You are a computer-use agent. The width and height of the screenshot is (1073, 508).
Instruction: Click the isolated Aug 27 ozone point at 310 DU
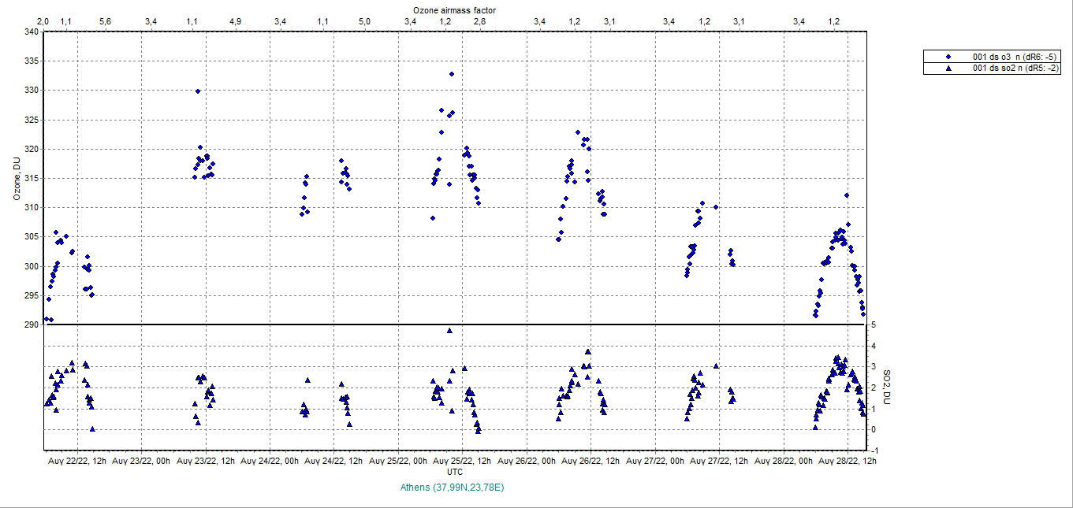(x=716, y=207)
